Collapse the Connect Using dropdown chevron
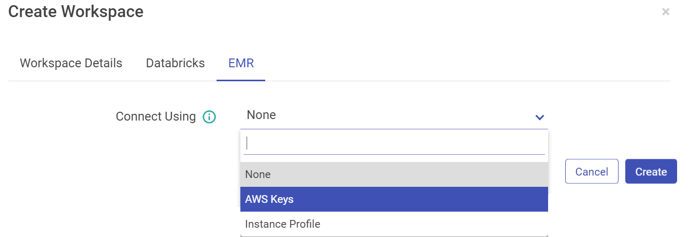The height and width of the screenshot is (237, 689). click(x=540, y=117)
